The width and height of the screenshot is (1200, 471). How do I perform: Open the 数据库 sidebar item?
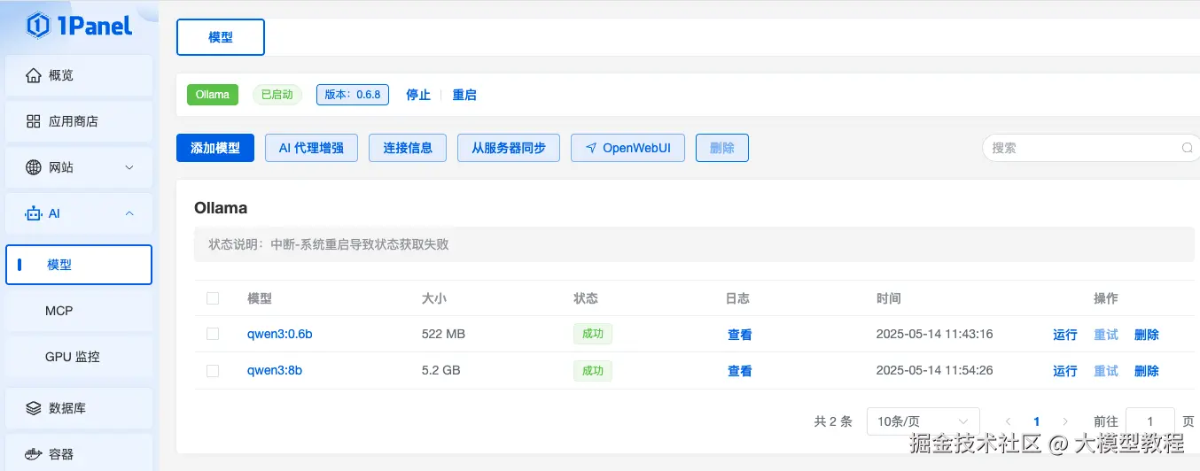pos(79,408)
